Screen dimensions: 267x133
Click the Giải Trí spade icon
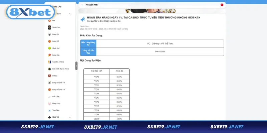pyautogui.click(x=49, y=117)
